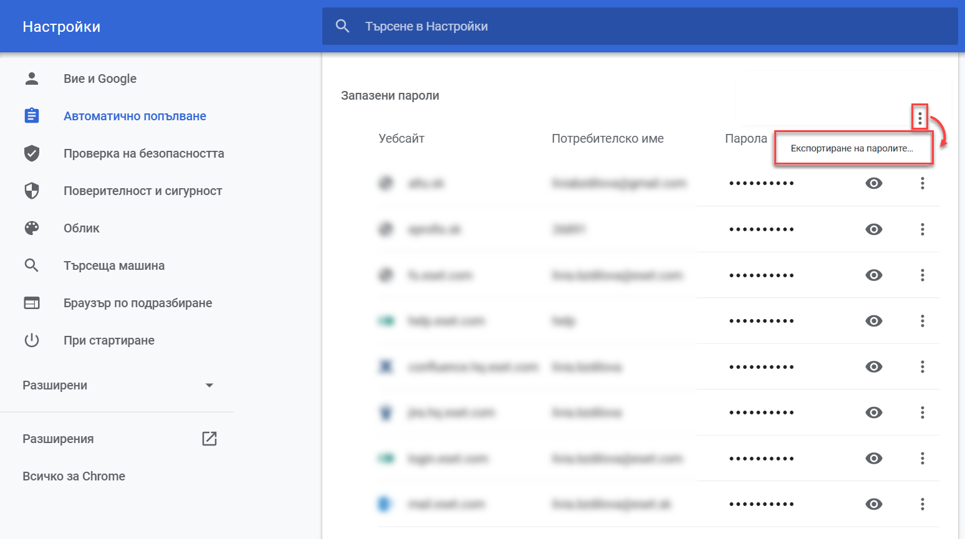
Task: Click the external link icon beside Разширения
Action: pyautogui.click(x=209, y=439)
